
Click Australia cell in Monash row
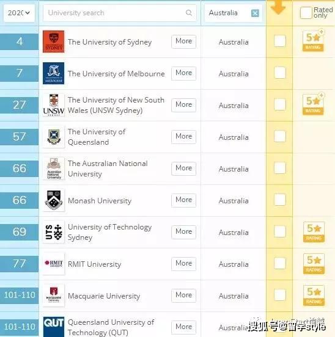click(x=234, y=201)
